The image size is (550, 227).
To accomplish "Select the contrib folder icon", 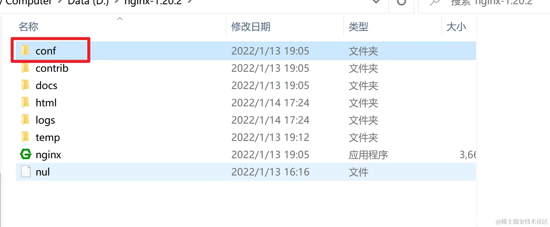I will [x=25, y=68].
